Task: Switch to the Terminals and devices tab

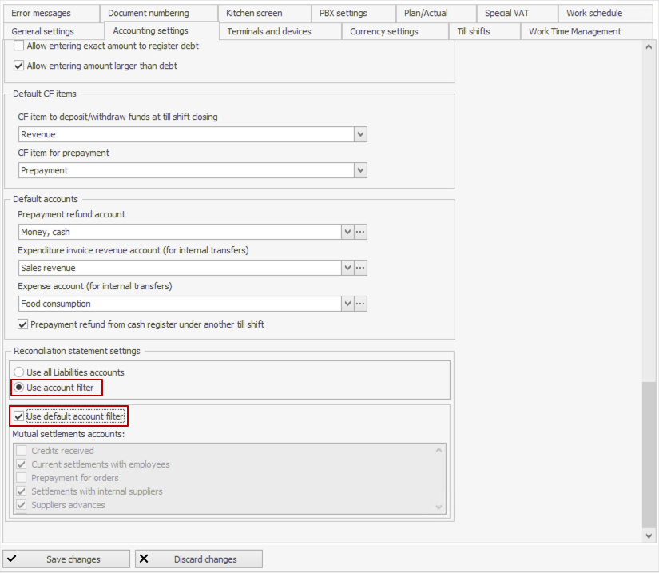Action: pos(268,31)
